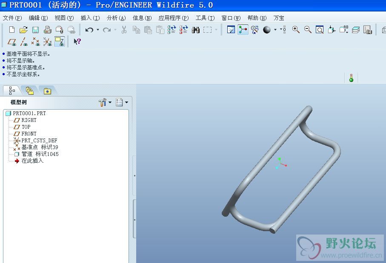Viewport: 386px width, 263px height.
Task: Select 管道 标识1045 feature
Action: point(36,154)
